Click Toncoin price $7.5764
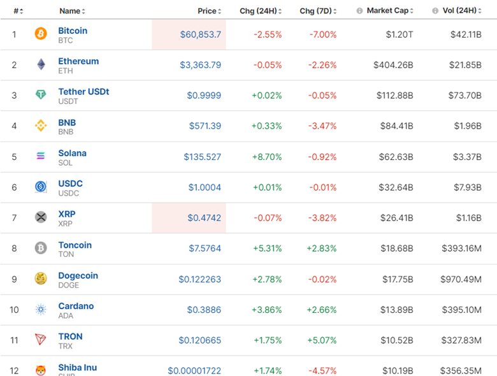The height and width of the screenshot is (376, 497). pyautogui.click(x=205, y=249)
